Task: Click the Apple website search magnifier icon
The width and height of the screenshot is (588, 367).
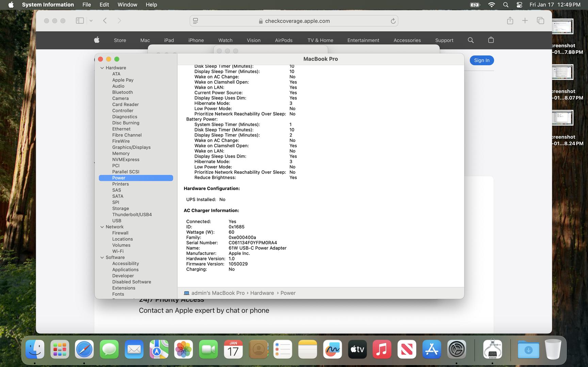Action: 471,40
